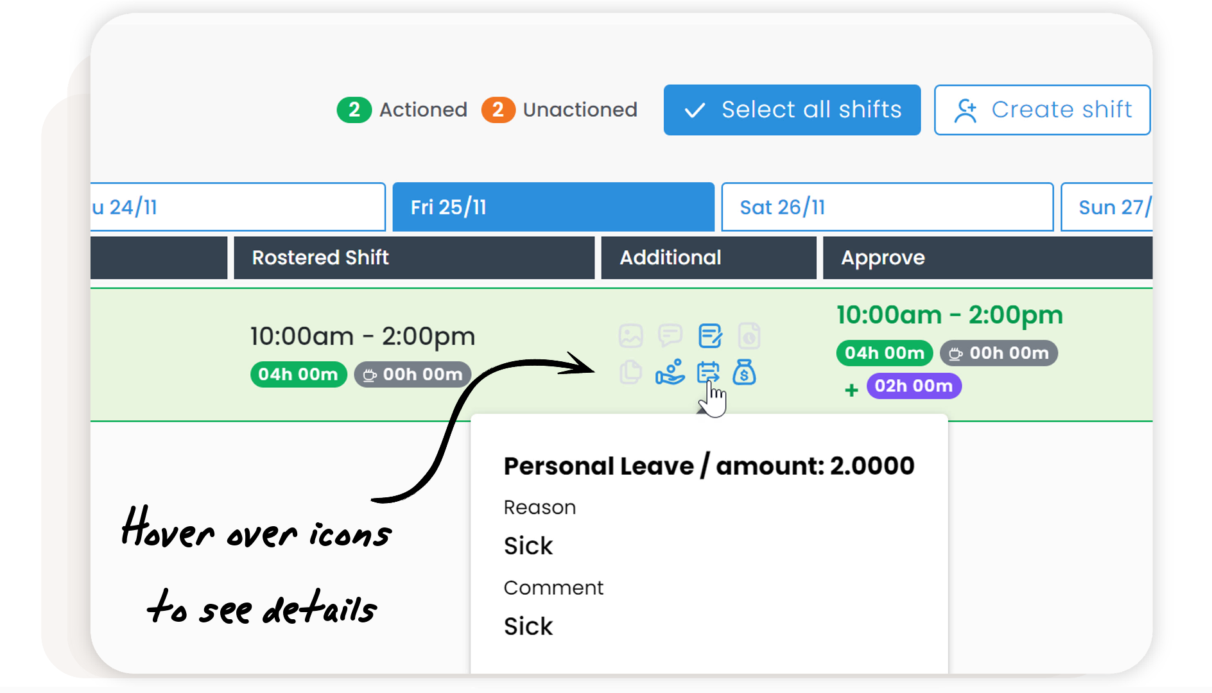Viewport: 1212px width, 693px height.
Task: Click the approved 10:00am - 2:00pm time
Action: 949,315
